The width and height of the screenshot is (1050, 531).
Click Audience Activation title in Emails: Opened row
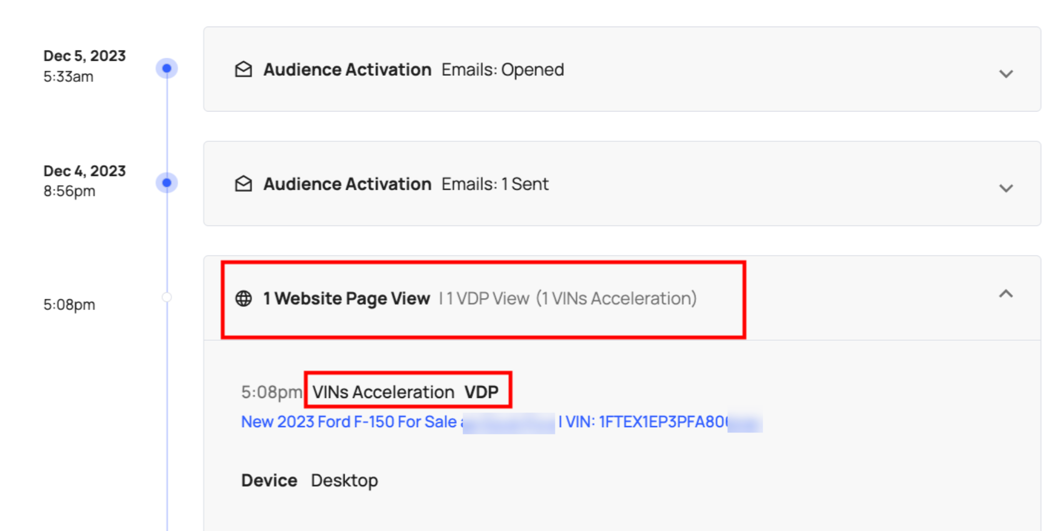347,70
